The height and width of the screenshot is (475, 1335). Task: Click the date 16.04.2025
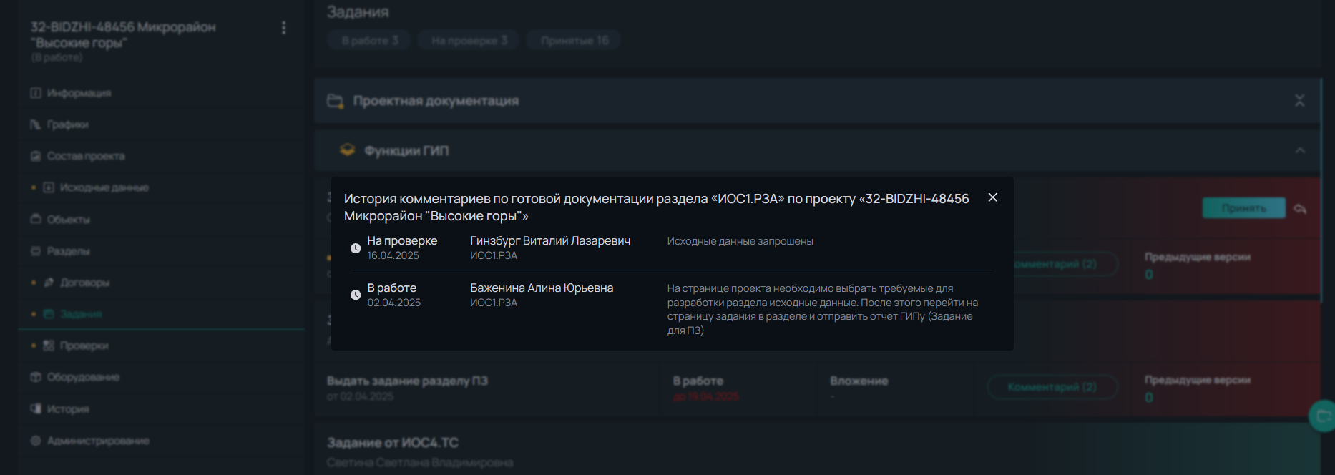pos(393,255)
